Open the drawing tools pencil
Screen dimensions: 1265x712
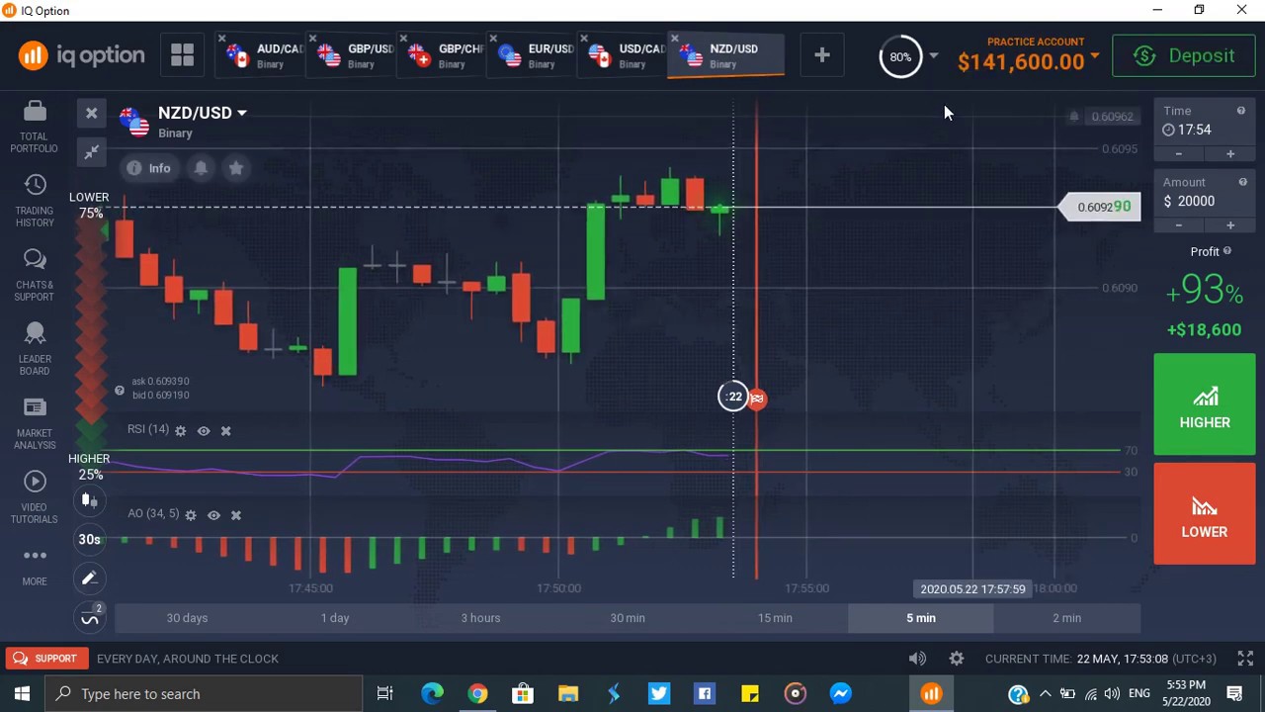pos(89,578)
